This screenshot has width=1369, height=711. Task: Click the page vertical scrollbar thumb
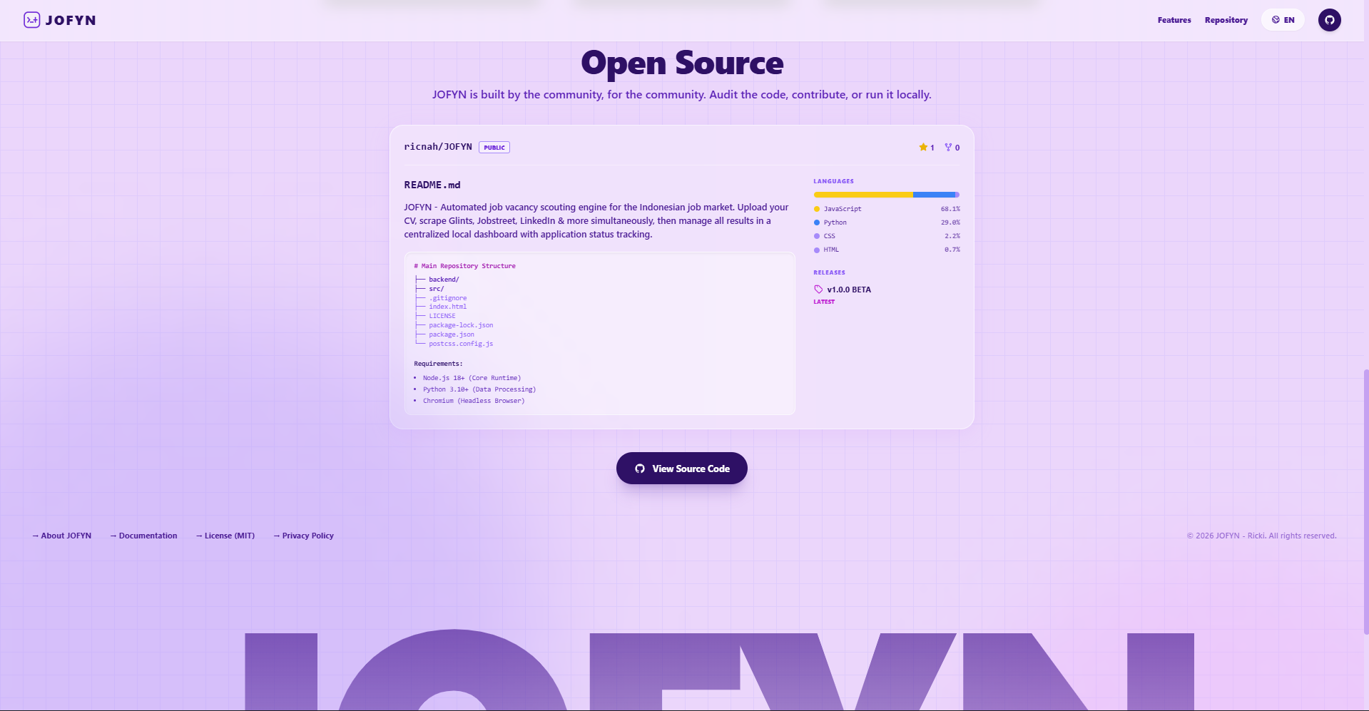[x=1365, y=501]
